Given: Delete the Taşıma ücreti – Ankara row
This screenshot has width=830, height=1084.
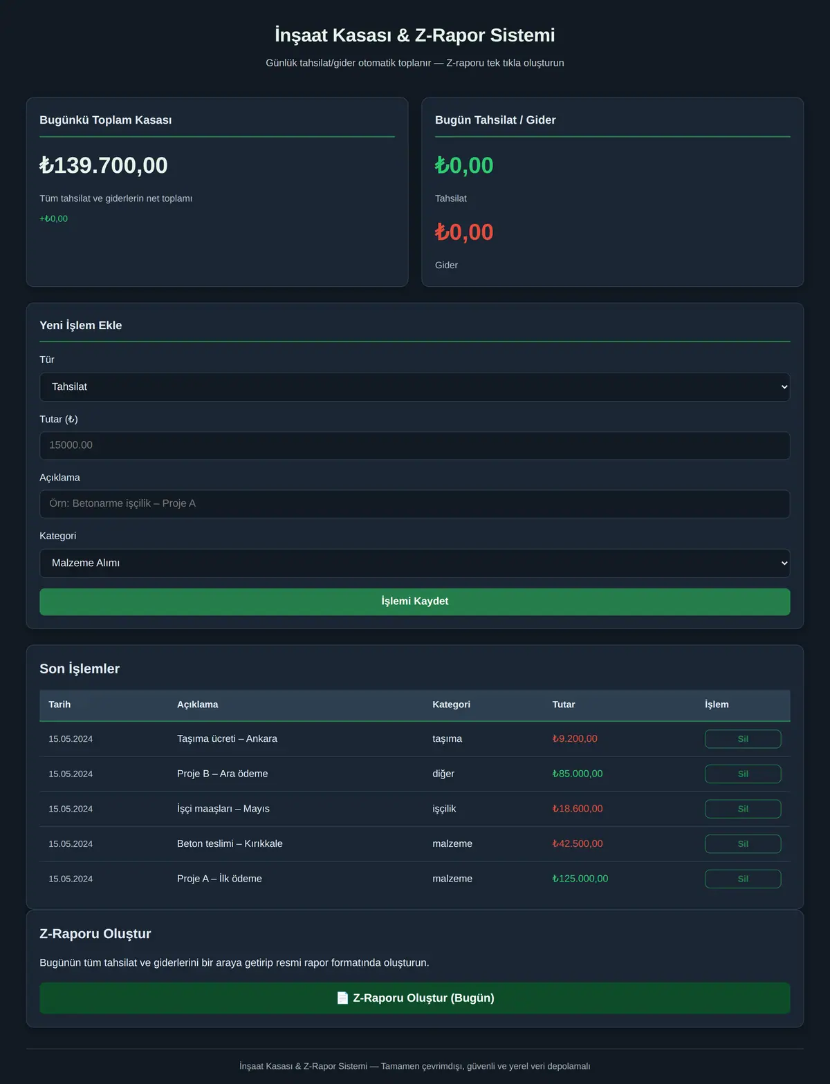Looking at the screenshot, I should coord(743,739).
